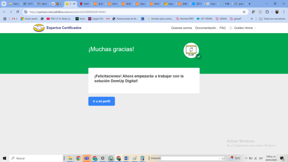The height and width of the screenshot is (162, 288).
Task: Show more bookmarks with the overflow chevron
Action: [x=252, y=19]
